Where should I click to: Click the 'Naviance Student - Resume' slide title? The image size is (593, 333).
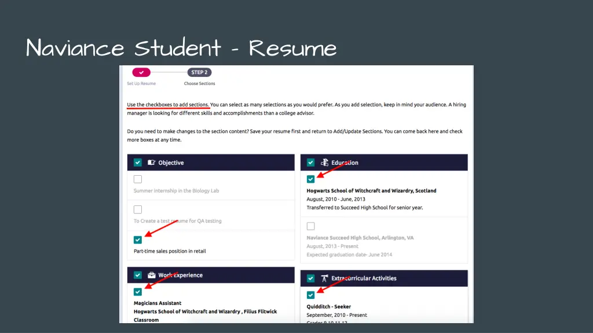click(181, 48)
